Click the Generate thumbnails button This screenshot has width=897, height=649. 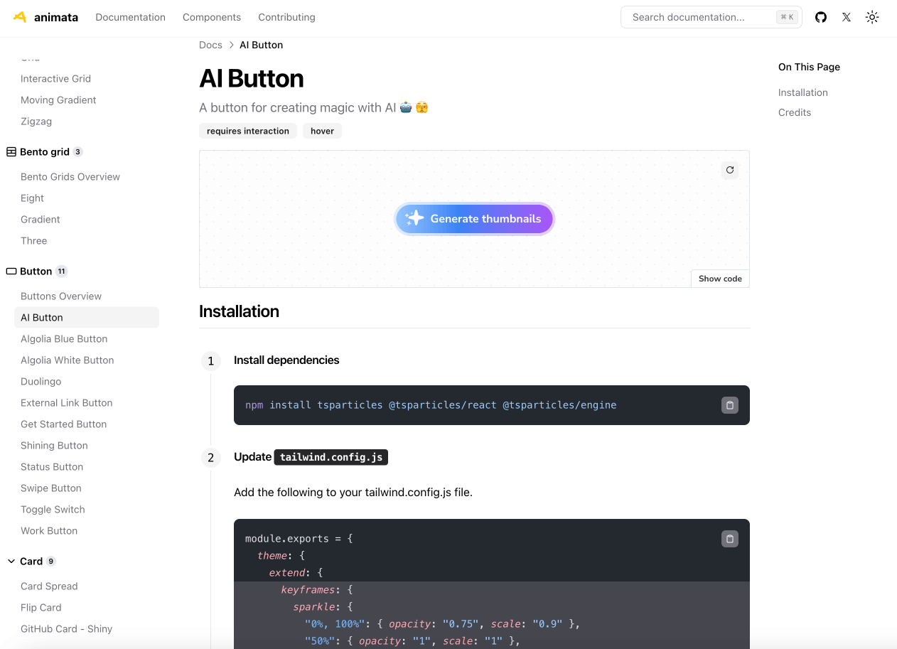pos(474,219)
